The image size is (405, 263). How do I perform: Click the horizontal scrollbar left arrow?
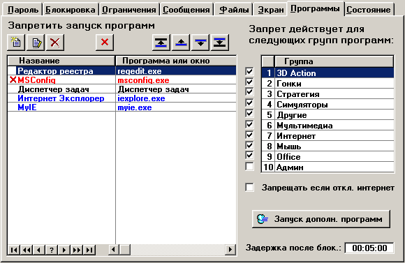coord(113,250)
